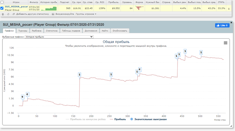Open the SUI_MISHA_pocarr player link
The image size is (235, 131).
(x=16, y=7)
